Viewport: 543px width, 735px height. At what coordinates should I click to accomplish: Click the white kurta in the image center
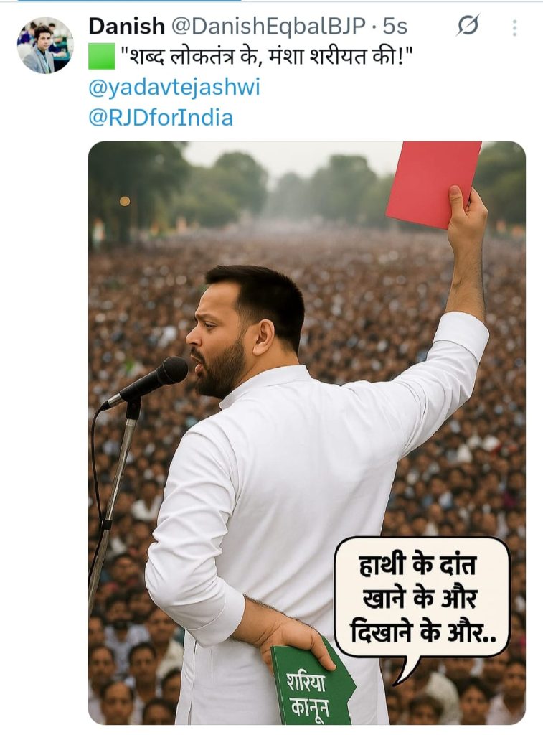pyautogui.click(x=291, y=492)
